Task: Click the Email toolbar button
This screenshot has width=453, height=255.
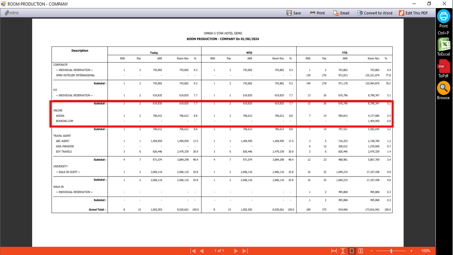Action: (341, 13)
